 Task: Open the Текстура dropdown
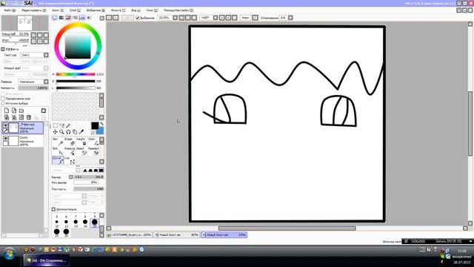[46, 55]
